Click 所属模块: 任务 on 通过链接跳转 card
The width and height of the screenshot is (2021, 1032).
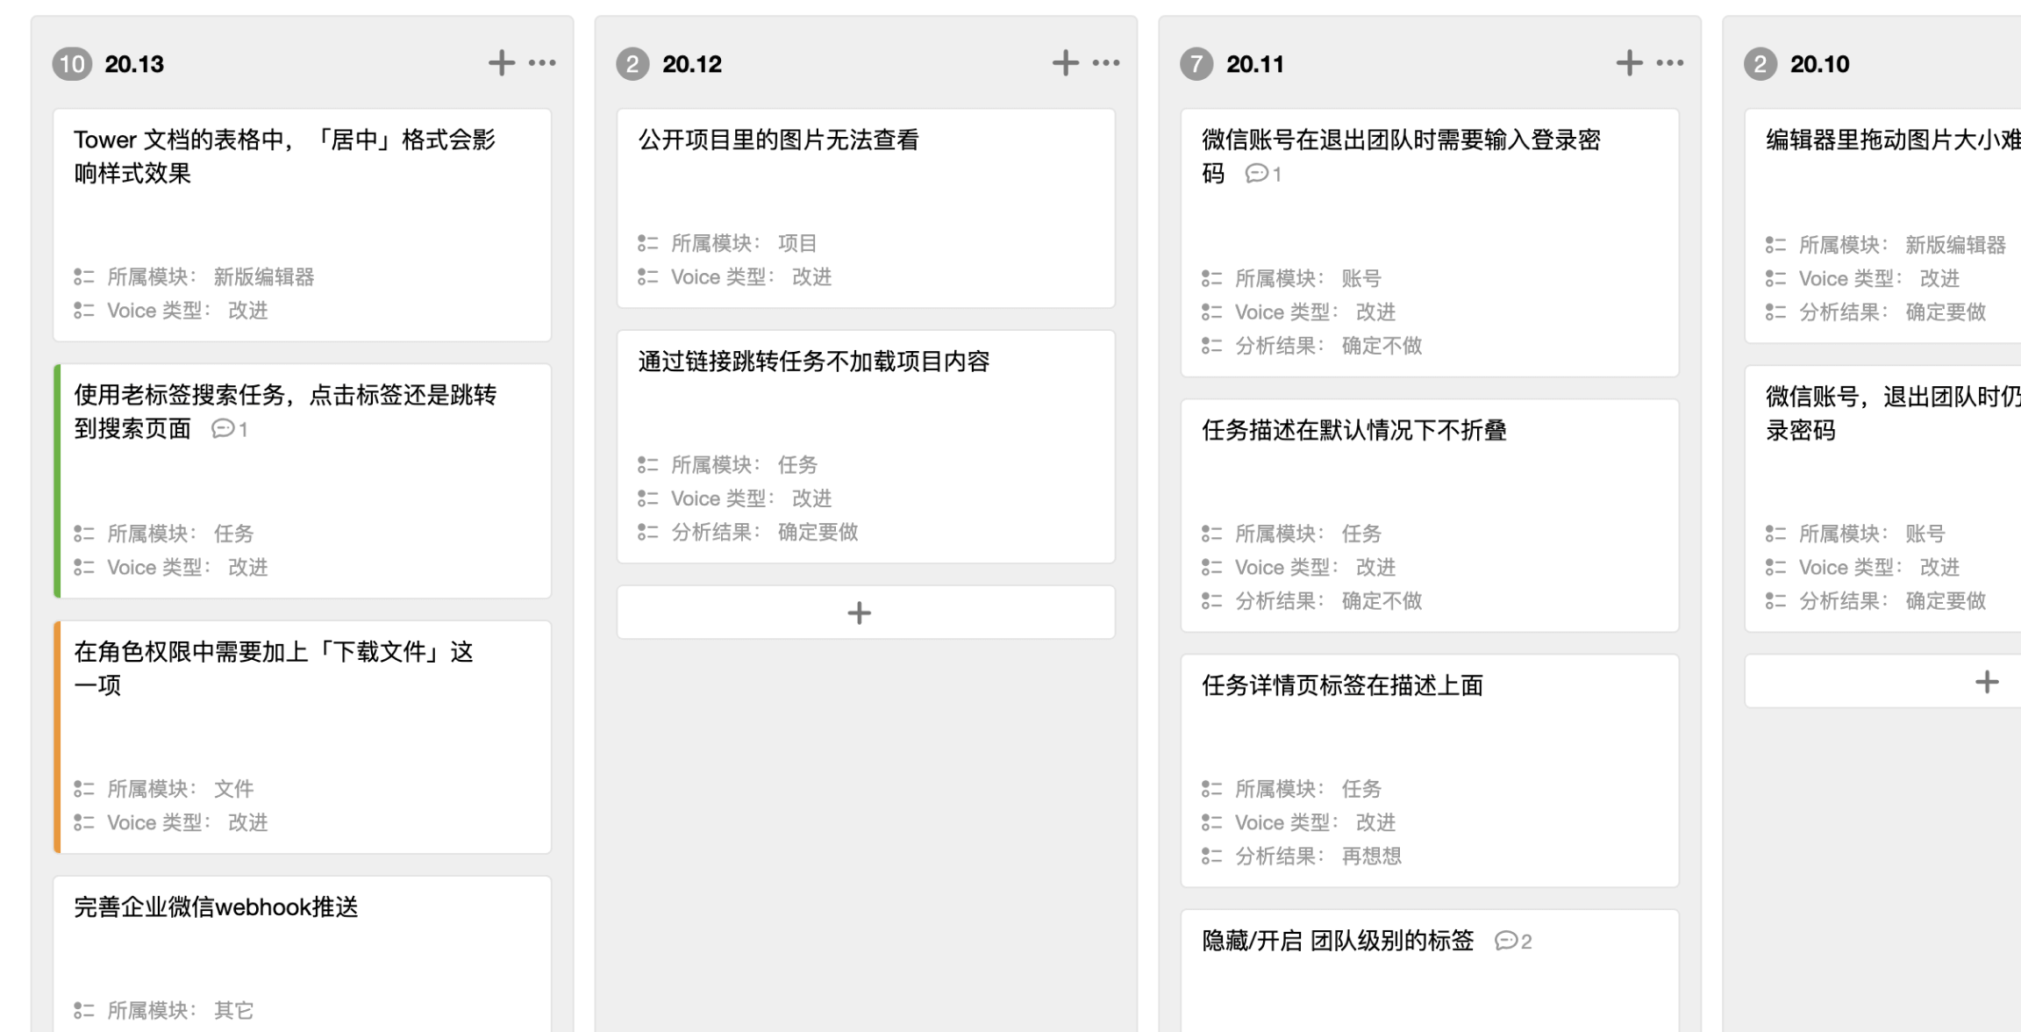[728, 465]
